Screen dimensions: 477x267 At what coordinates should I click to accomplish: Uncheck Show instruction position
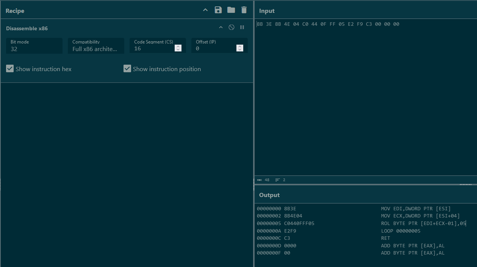click(x=127, y=69)
